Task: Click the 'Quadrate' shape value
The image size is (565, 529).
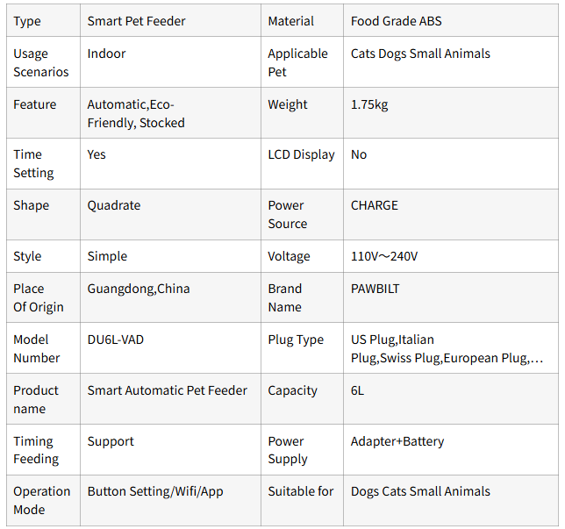Action: pos(114,205)
